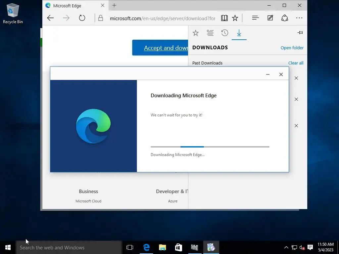Open the Server Manager taskbar icon

pos(195,247)
